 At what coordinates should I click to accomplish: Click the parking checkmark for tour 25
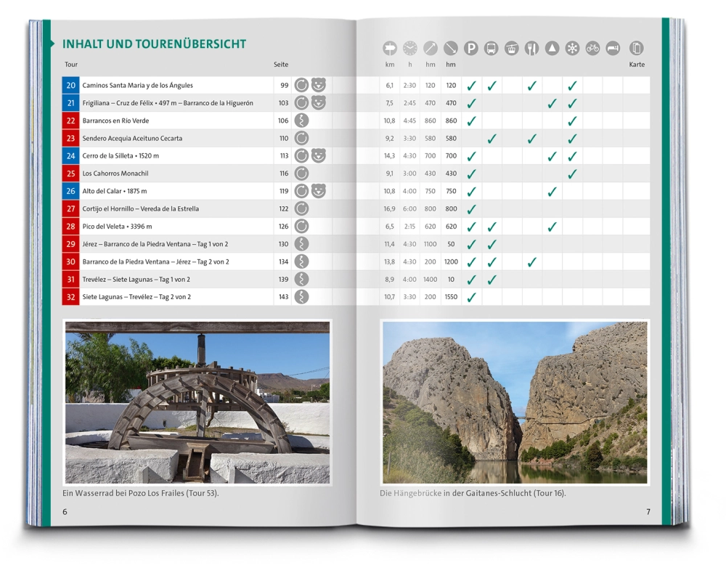(471, 174)
